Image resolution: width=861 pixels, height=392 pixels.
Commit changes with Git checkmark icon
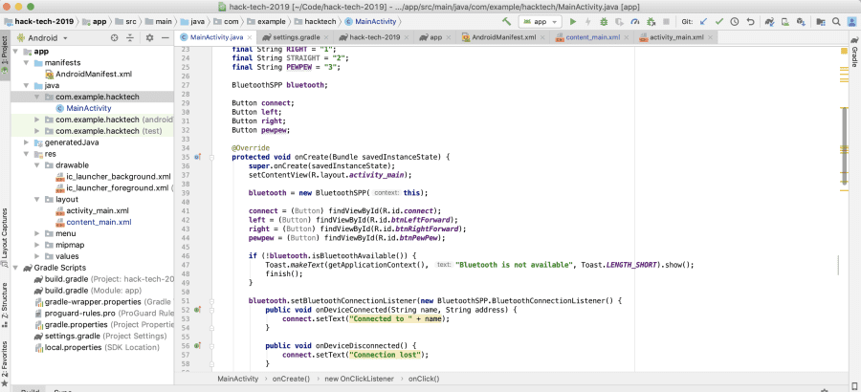click(718, 22)
